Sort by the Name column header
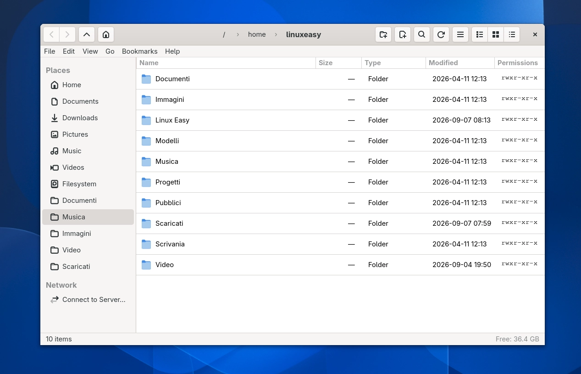 tap(226, 63)
